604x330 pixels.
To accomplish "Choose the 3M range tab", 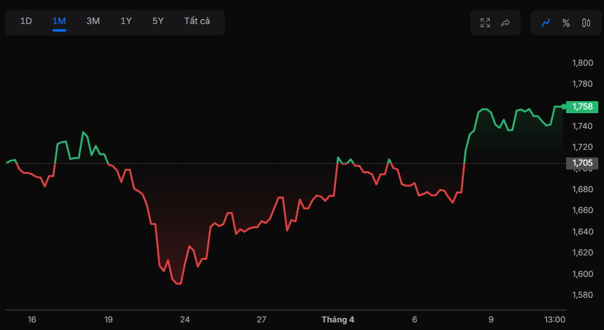I will 93,21.
